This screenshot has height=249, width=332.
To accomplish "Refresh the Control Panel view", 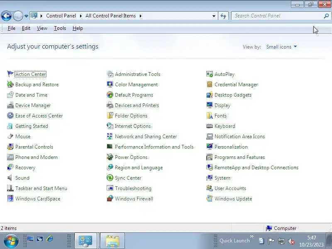I will click(223, 16).
